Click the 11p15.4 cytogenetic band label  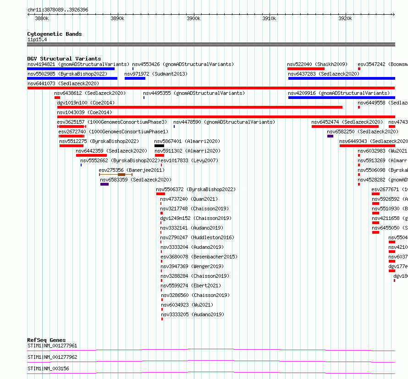pyautogui.click(x=37, y=39)
